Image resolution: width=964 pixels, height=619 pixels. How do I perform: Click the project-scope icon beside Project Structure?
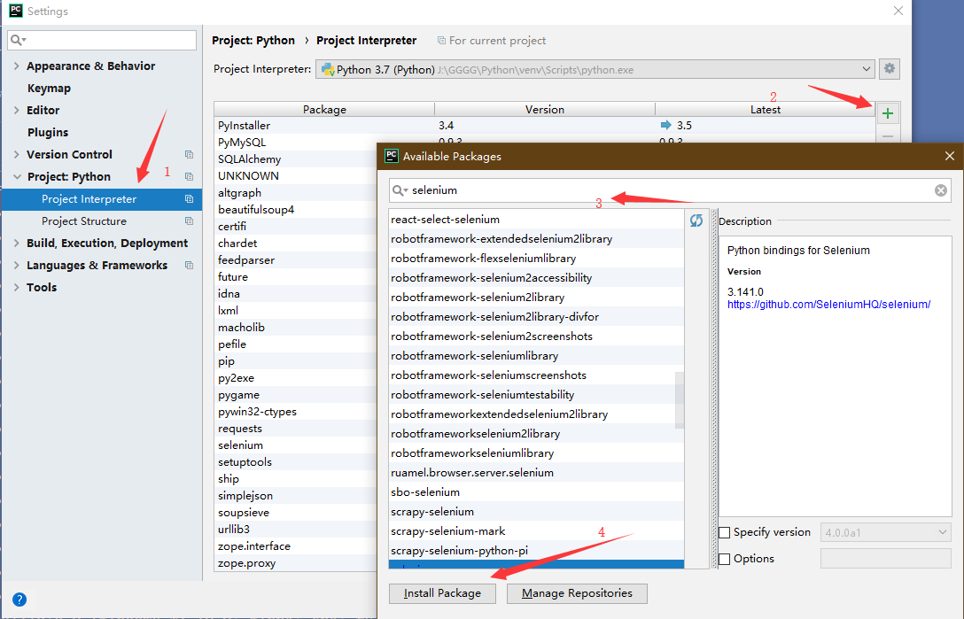click(x=189, y=221)
